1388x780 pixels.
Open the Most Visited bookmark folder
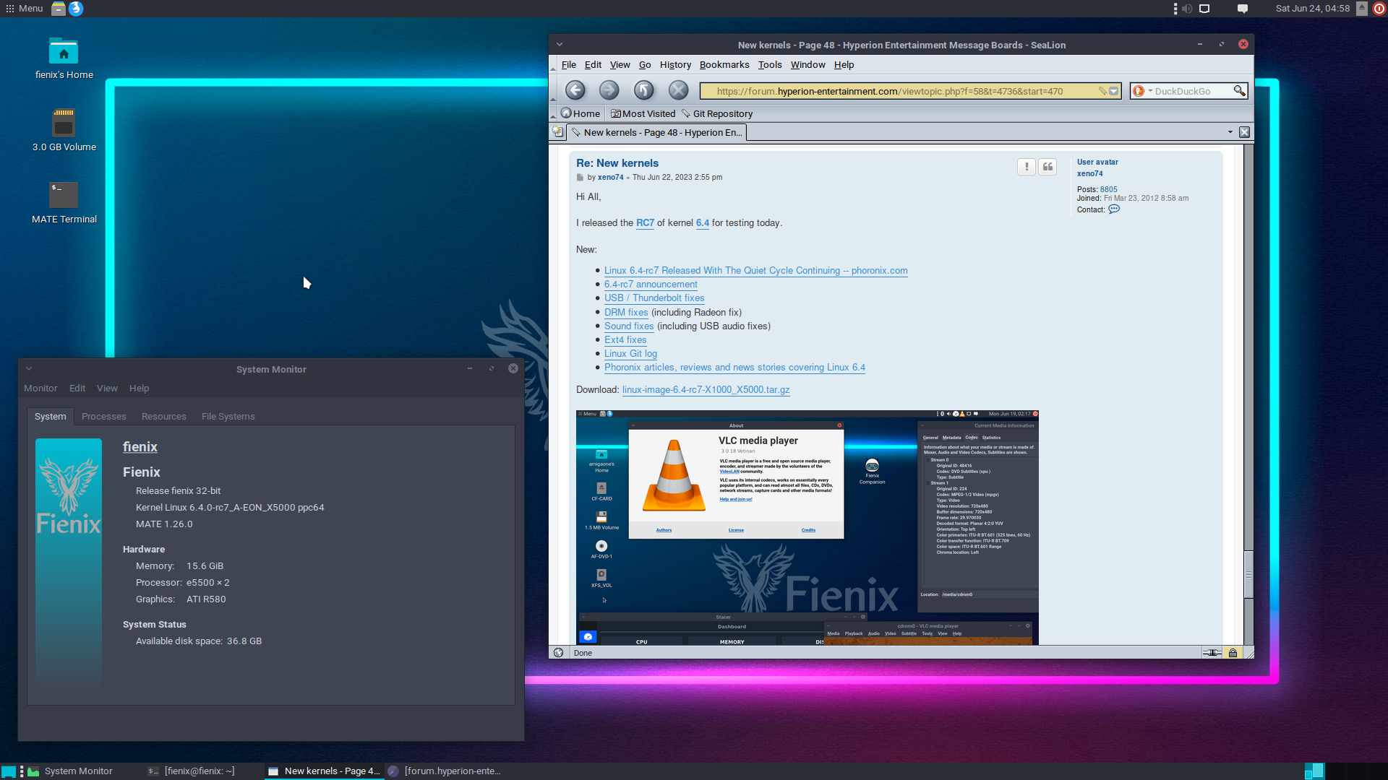pyautogui.click(x=643, y=114)
